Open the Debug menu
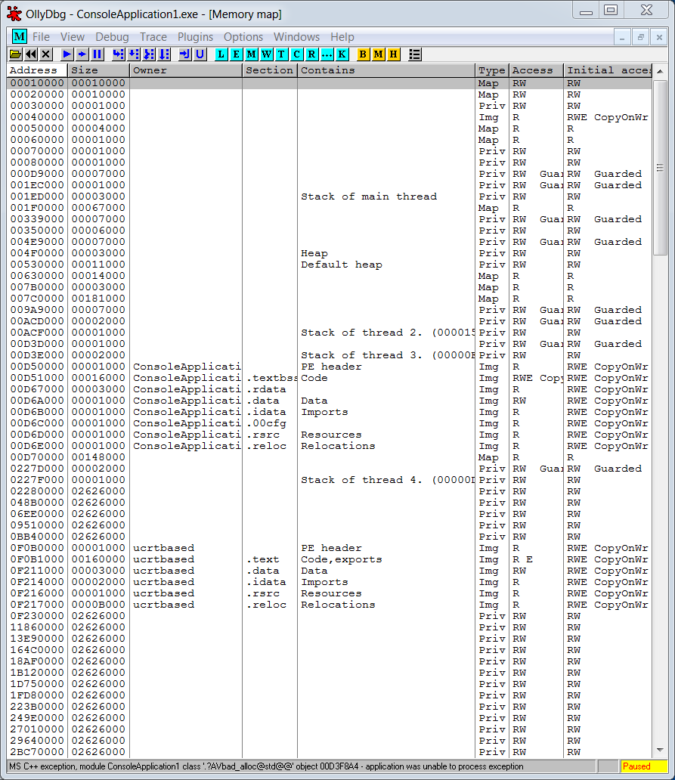The height and width of the screenshot is (780, 675). coord(110,37)
